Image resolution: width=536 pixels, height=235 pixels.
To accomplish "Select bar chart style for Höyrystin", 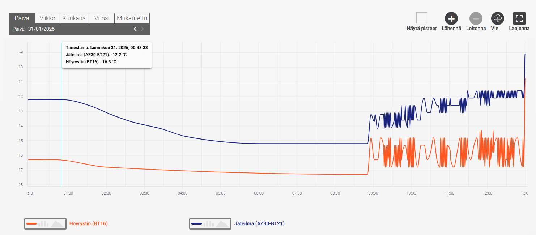I will click(x=43, y=224).
